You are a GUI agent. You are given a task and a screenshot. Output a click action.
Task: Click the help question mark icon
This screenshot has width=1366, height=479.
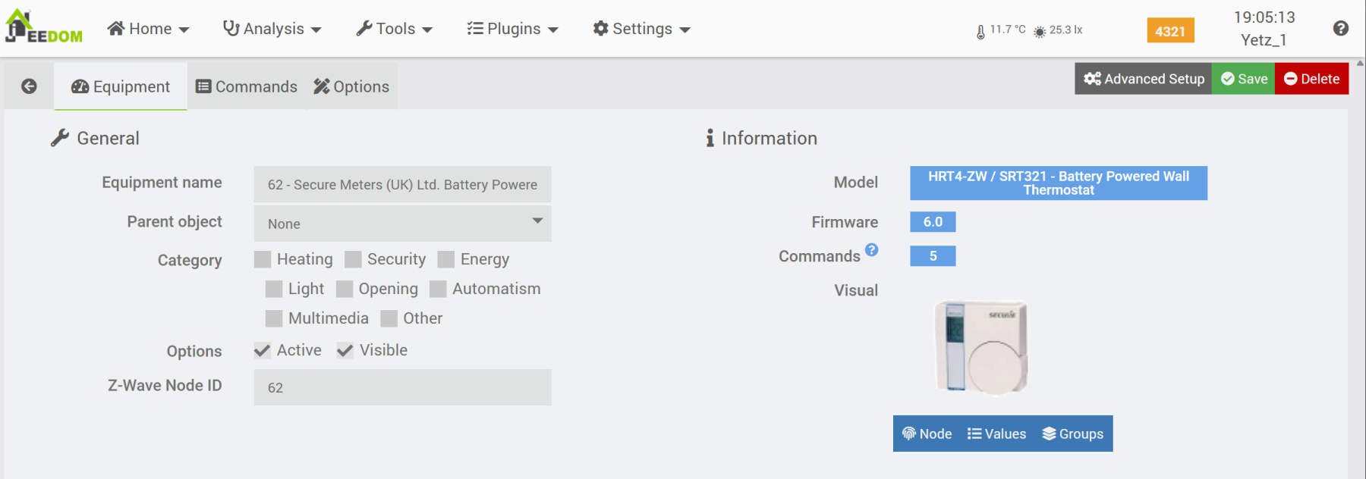1340,29
